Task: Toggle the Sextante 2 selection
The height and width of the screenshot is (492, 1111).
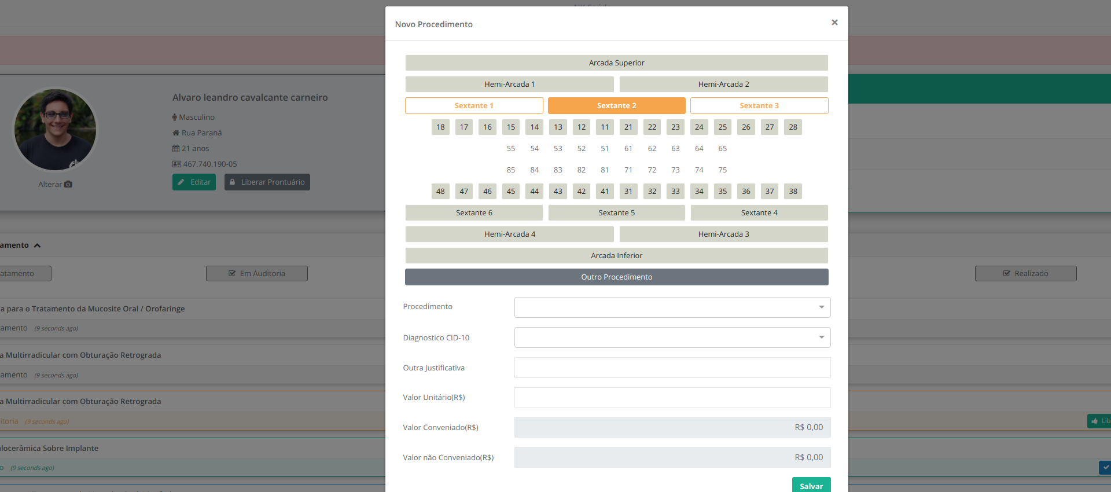Action: 616,106
